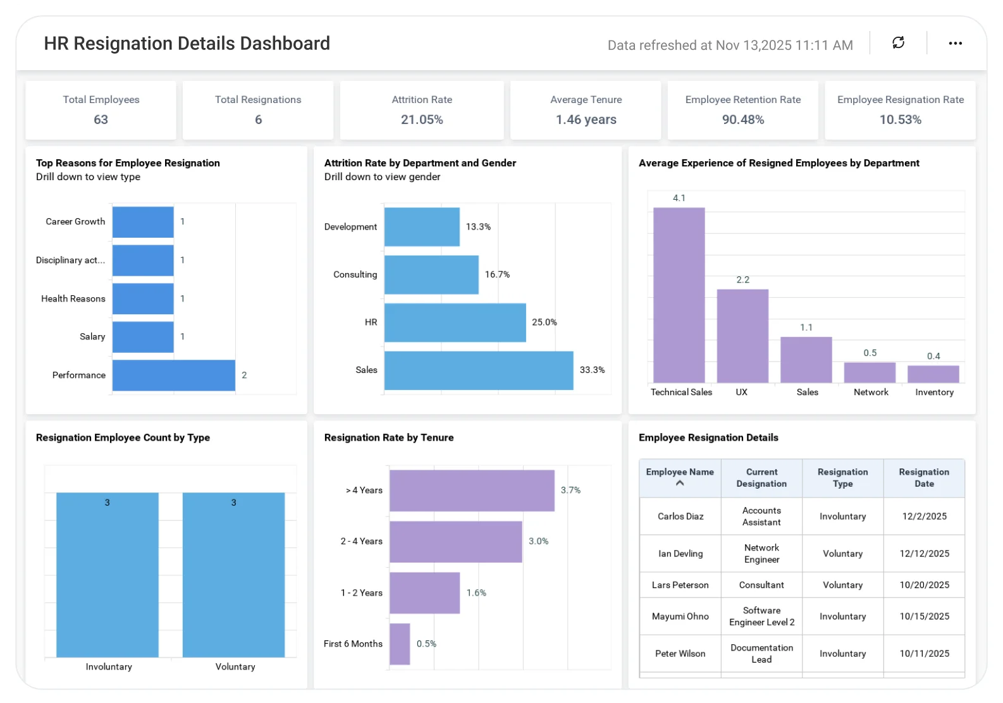Click the 12/12/2025 resignation date
The width and height of the screenshot is (1003, 703).
coord(925,554)
